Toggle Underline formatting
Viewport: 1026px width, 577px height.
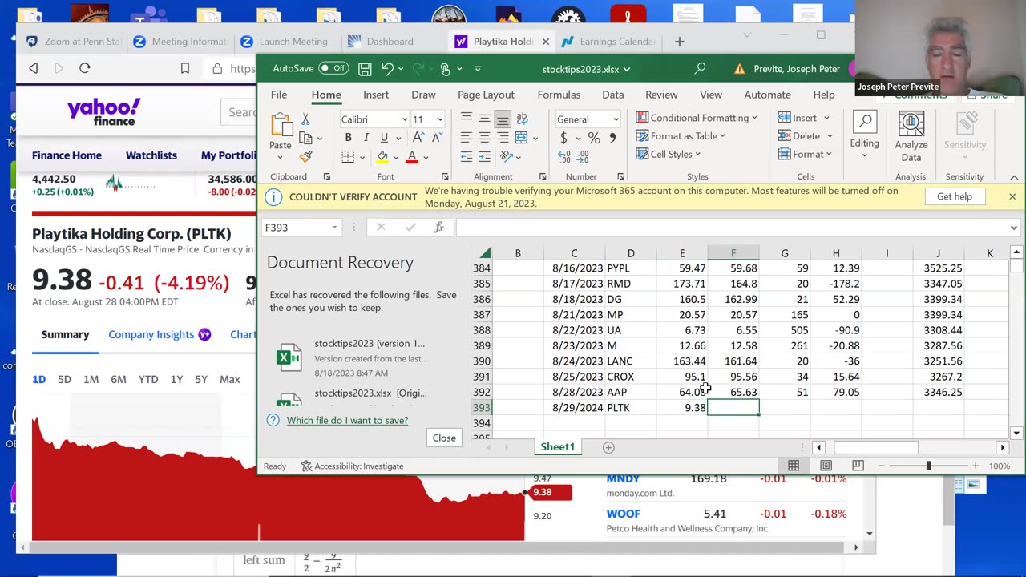point(384,138)
